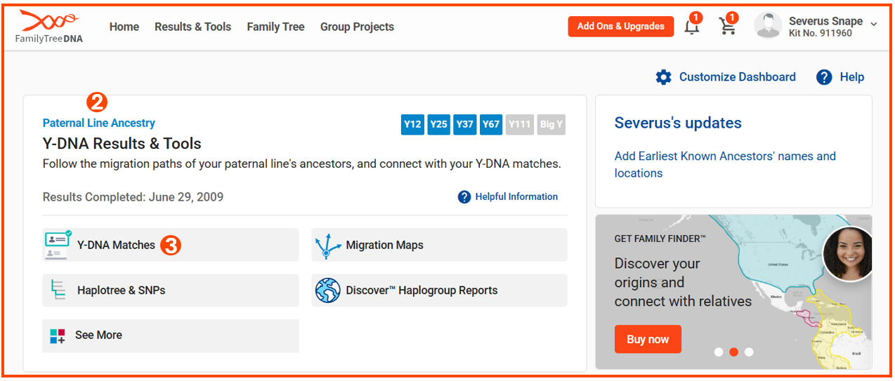Click the Y-DNA Matches icon
This screenshot has width=895, height=381.
pyautogui.click(x=58, y=245)
